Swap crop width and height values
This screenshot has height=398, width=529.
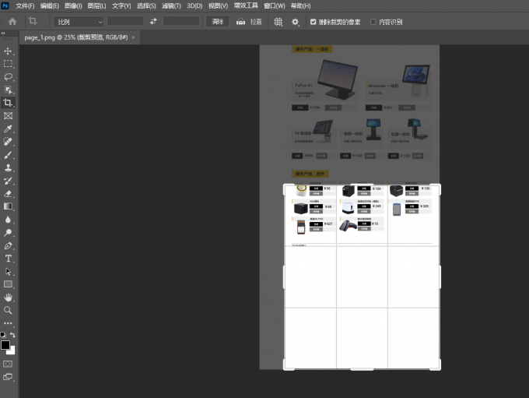click(x=153, y=21)
